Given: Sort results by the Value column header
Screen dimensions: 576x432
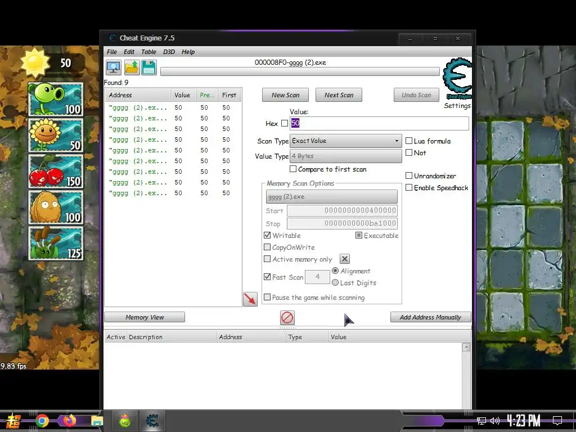Looking at the screenshot, I should (183, 95).
